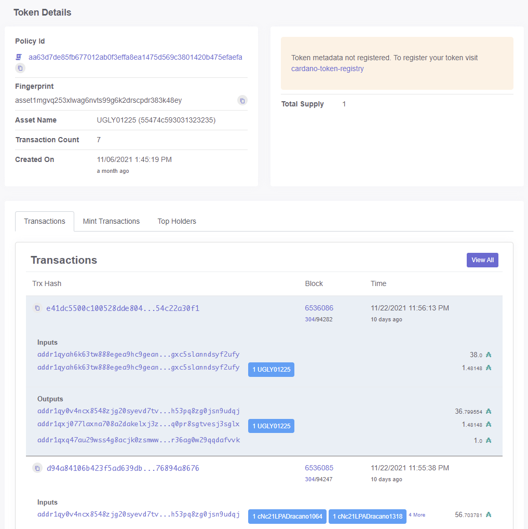This screenshot has width=528, height=529.
Task: Select the 1 cNc21LPADracano1318 token badge
Action: tap(367, 517)
